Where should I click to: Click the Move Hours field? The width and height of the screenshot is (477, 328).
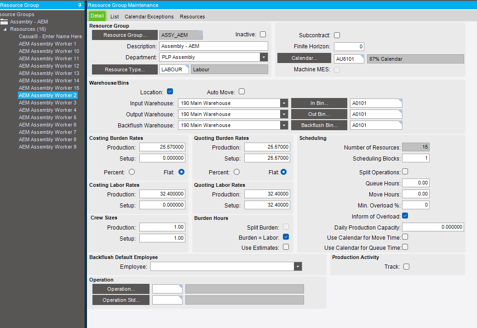pyautogui.click(x=416, y=194)
